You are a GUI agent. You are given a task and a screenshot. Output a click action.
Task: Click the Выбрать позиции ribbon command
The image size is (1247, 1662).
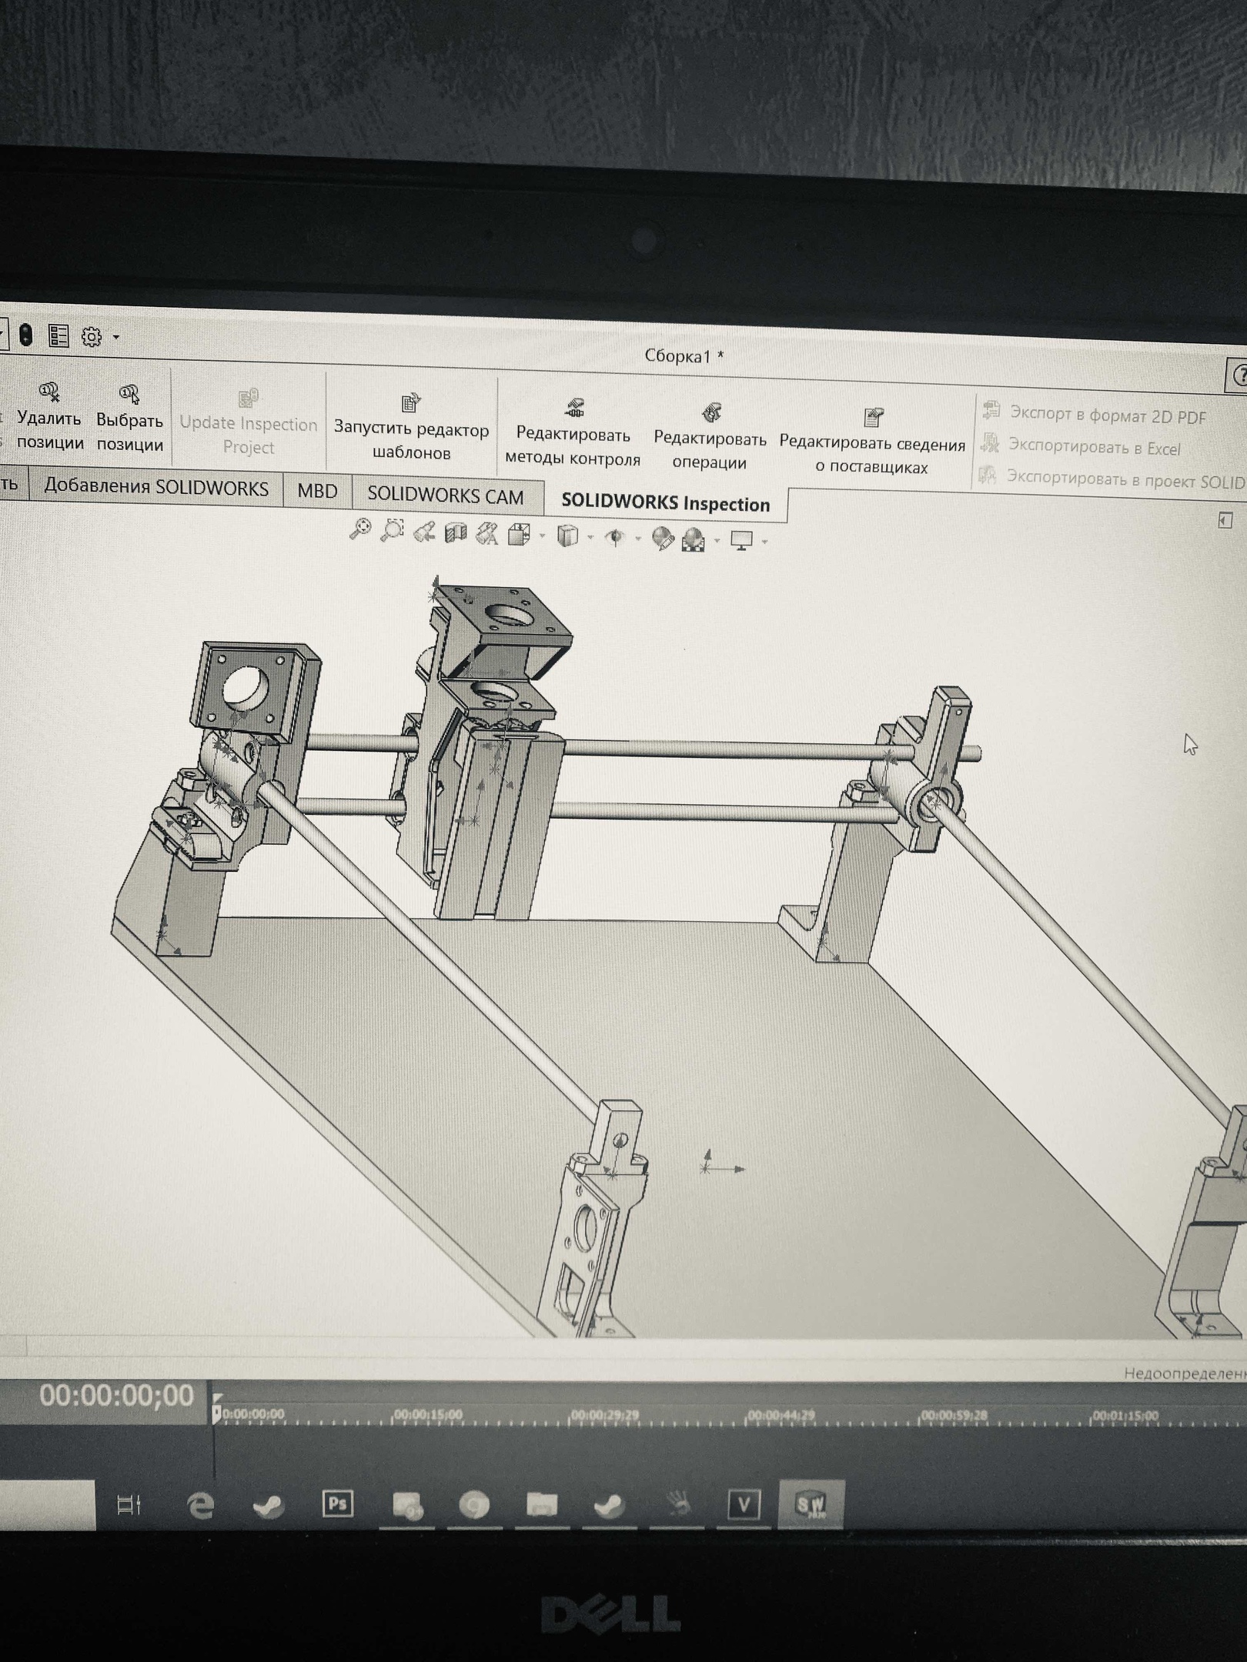(129, 419)
